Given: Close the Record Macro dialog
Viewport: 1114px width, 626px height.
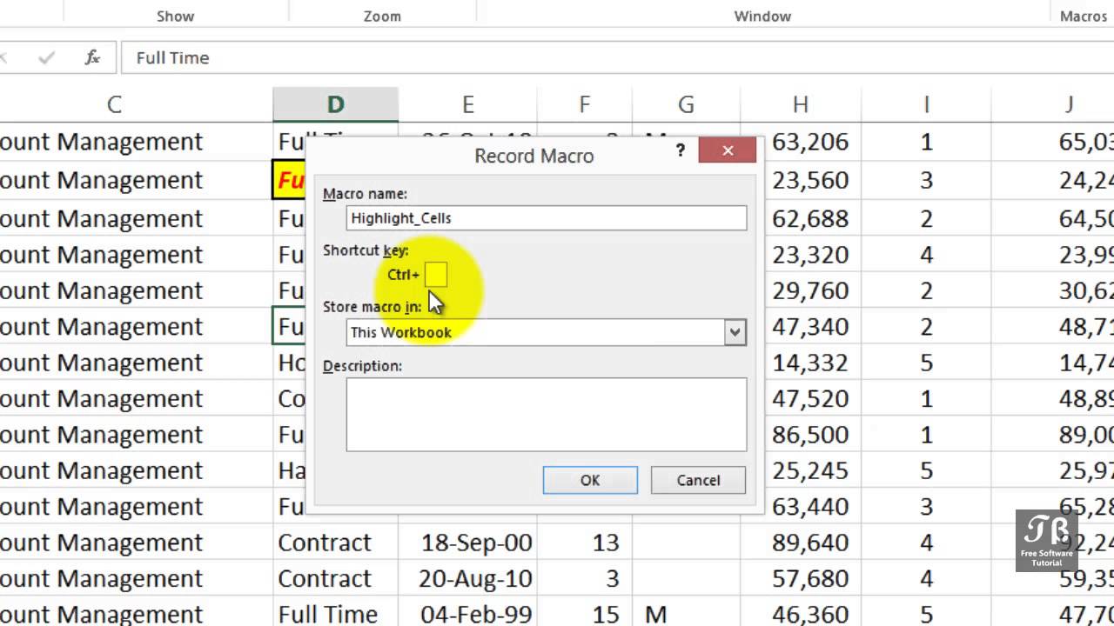Looking at the screenshot, I should coord(728,150).
